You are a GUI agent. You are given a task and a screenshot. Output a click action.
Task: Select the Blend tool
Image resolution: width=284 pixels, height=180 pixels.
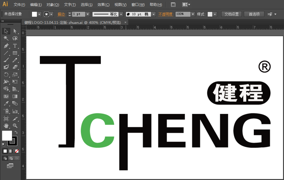tap(15, 103)
